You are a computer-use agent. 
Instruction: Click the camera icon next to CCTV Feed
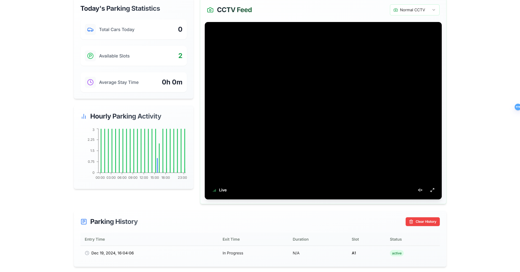click(210, 10)
